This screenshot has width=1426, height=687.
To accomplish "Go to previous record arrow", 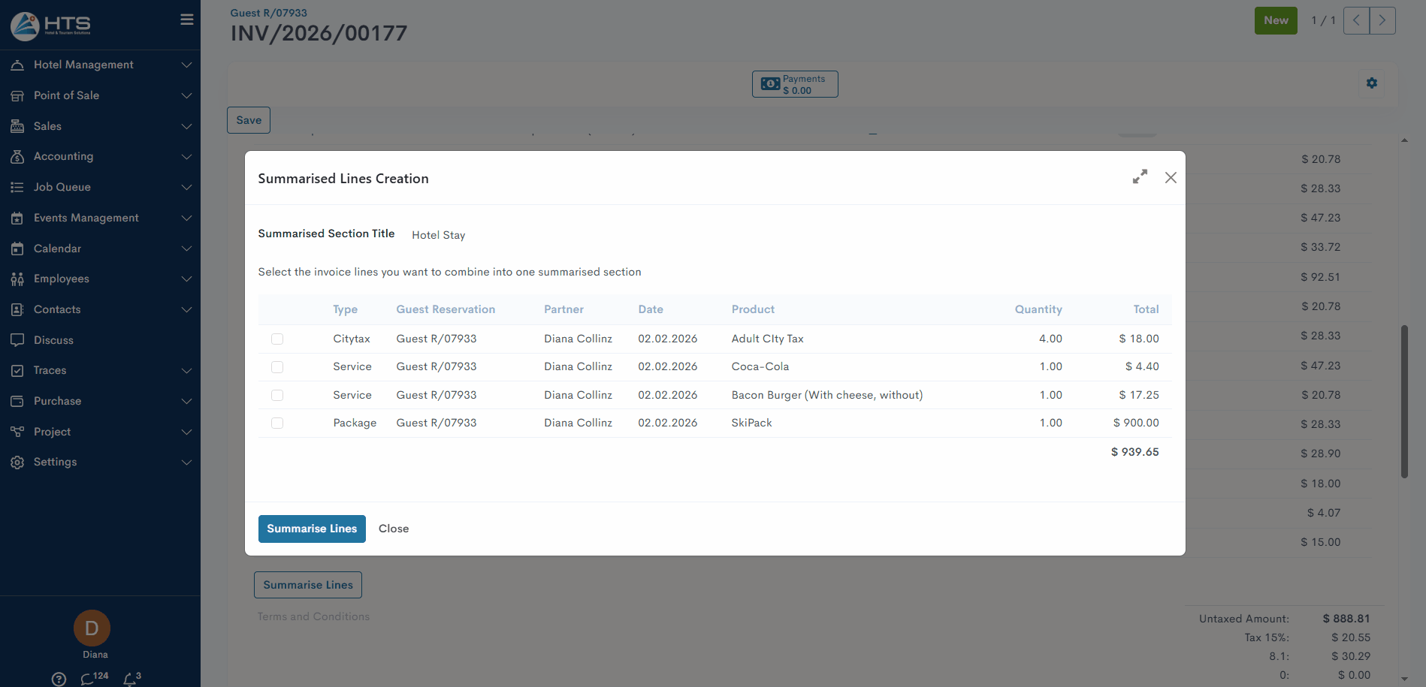I will tap(1356, 21).
